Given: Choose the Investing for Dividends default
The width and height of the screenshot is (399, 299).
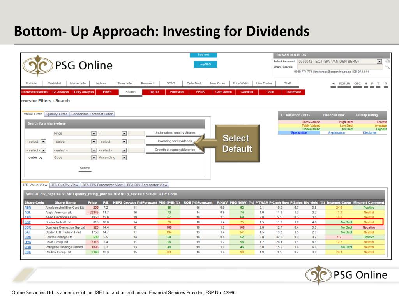Looking at the screenshot, I should coord(175,141).
